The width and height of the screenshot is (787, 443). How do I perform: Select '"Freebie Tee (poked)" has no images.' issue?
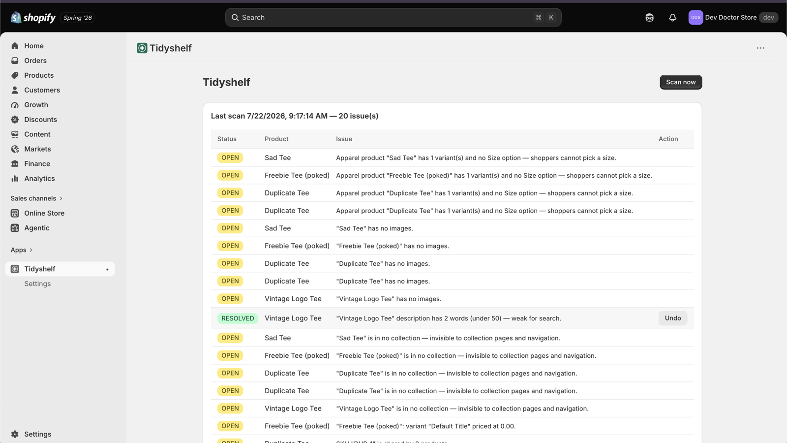393,246
